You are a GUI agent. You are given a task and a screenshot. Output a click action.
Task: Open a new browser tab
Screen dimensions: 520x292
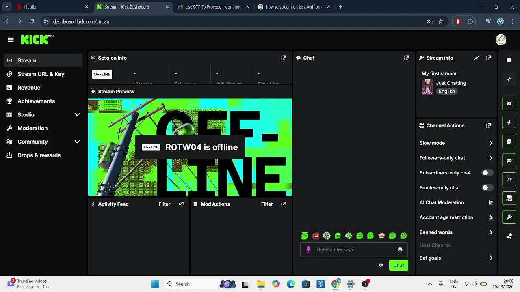point(340,7)
